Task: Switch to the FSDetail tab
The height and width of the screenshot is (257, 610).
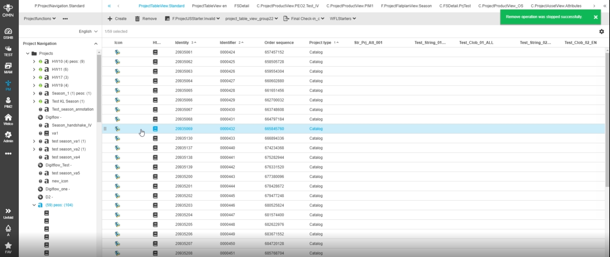Action: click(x=242, y=6)
